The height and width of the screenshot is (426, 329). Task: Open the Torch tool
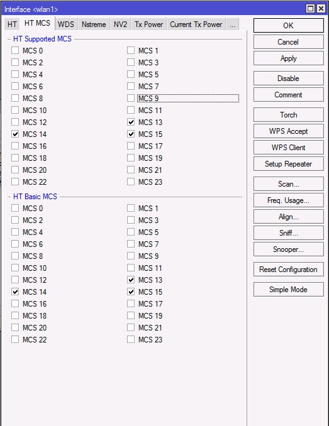click(x=289, y=114)
